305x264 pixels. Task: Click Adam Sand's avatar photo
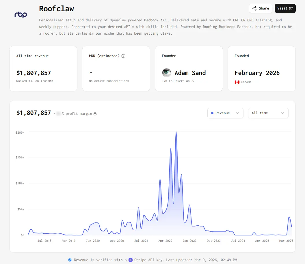click(x=167, y=73)
